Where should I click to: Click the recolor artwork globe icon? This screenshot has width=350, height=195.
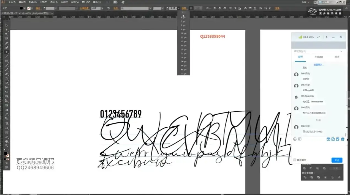pyautogui.click(x=108, y=8)
